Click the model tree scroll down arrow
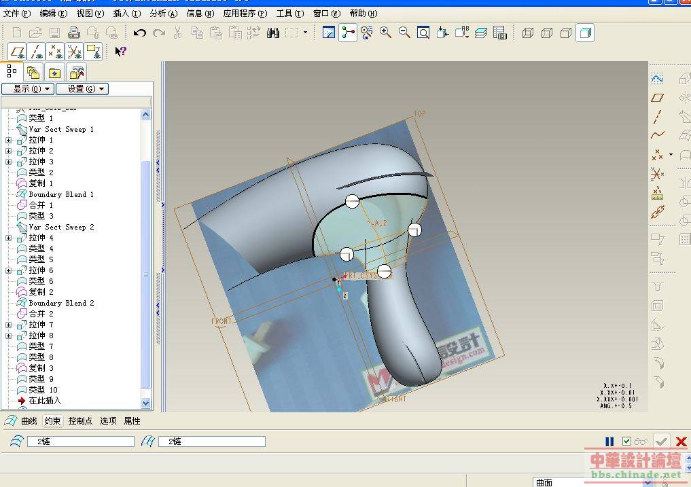 coord(146,403)
